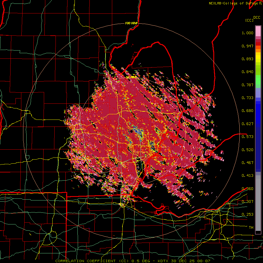The width and height of the screenshot is (263, 263).
Task: Select the 0.733 scale value
Action: pos(248,98)
